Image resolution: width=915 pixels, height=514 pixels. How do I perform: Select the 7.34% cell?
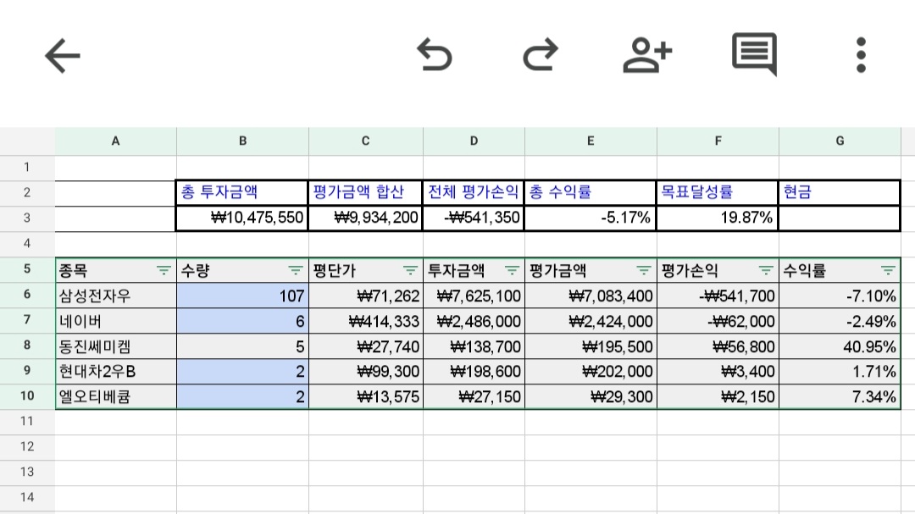840,397
